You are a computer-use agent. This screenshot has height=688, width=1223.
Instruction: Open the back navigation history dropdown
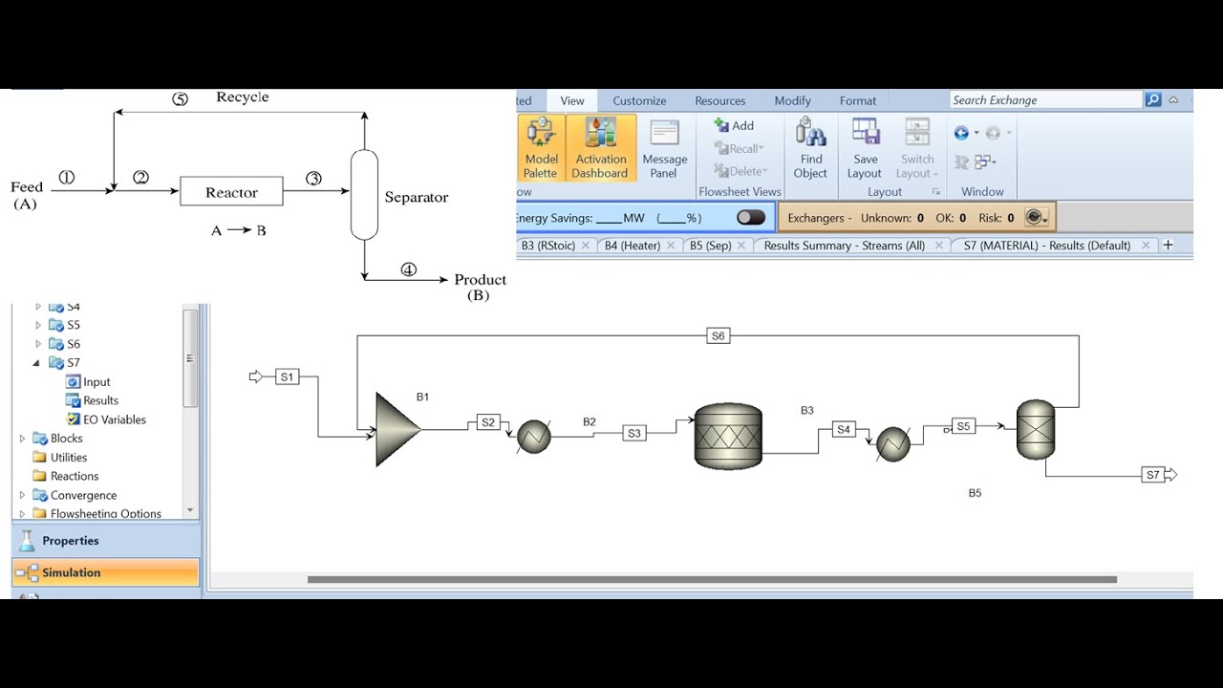[x=976, y=133]
